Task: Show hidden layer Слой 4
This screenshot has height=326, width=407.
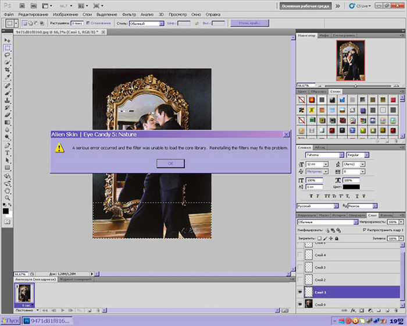Action: click(x=300, y=255)
